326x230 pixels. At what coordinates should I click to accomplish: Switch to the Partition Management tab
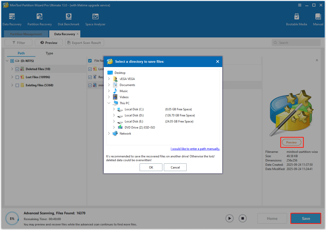26,34
